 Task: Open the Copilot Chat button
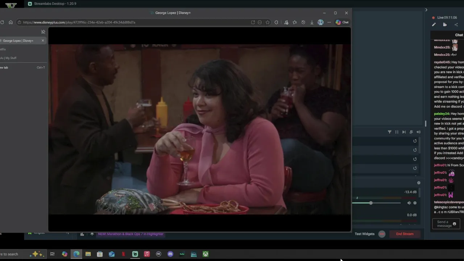342,22
